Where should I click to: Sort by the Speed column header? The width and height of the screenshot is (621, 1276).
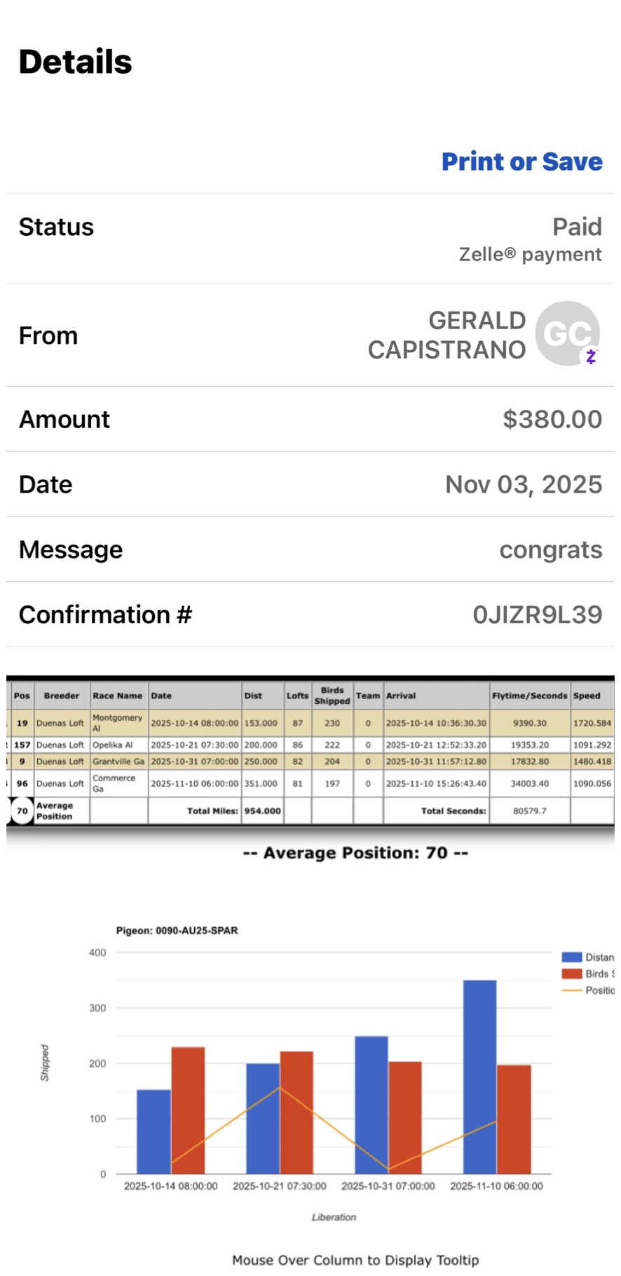click(x=587, y=696)
